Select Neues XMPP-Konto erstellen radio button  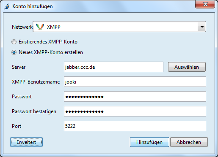[x=14, y=52]
